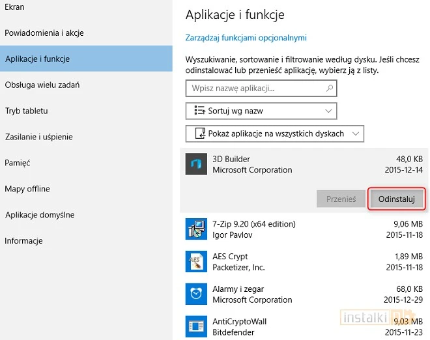Click the 7-Zip app icon
The image size is (430, 340).
point(195,229)
